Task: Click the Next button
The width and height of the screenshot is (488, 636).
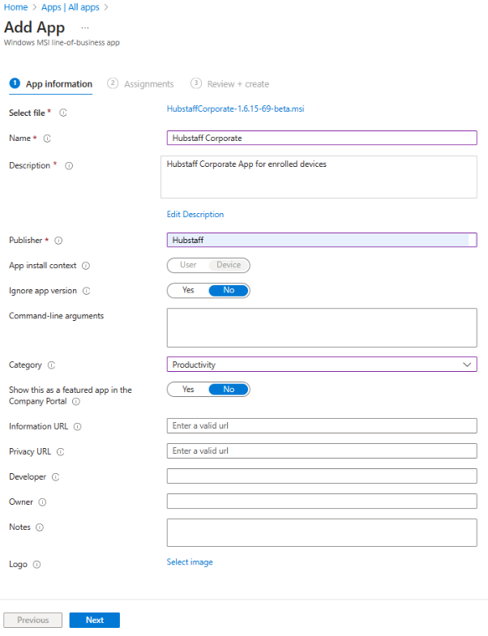Action: (x=94, y=620)
